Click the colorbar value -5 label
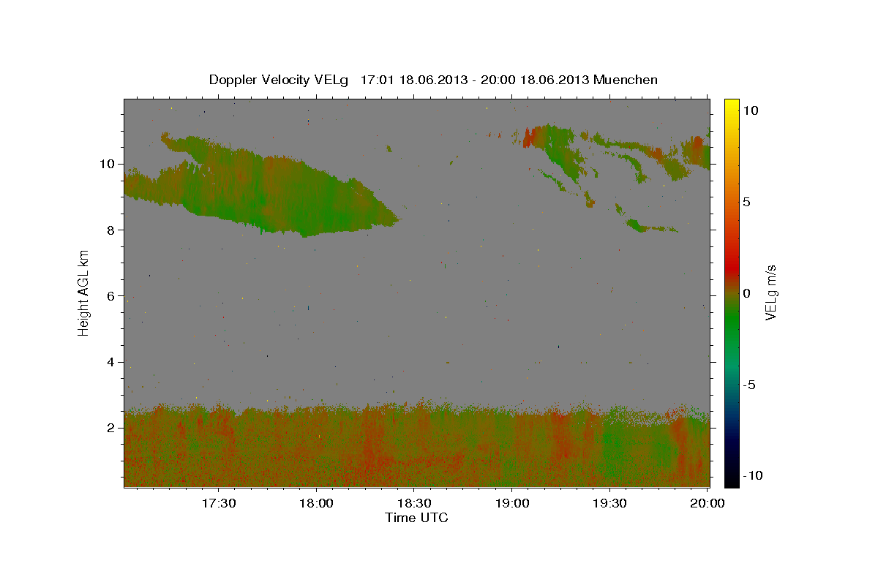Image resolution: width=878 pixels, height=585 pixels. [749, 385]
